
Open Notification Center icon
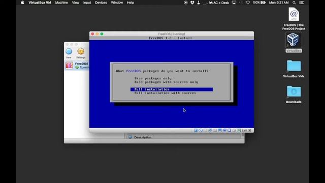[302, 3]
